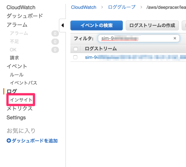Open the イベント section
The image size is (186, 167).
17,66
